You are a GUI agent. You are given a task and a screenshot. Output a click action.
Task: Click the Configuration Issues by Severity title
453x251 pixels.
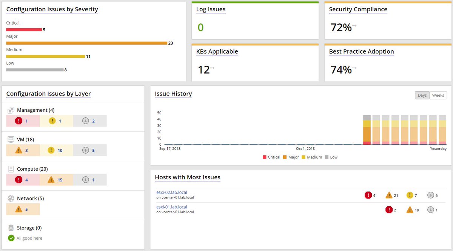pos(52,9)
